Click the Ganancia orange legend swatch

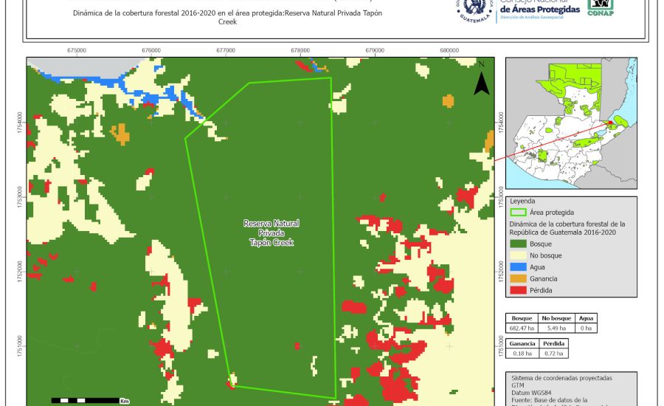click(x=518, y=278)
